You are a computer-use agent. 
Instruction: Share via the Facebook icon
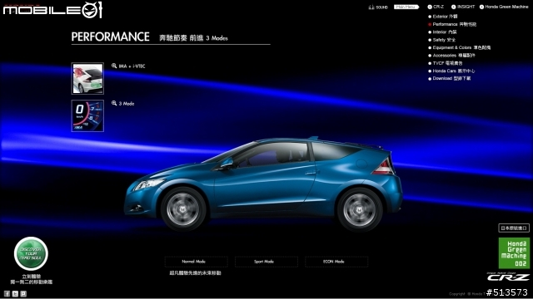pyautogui.click(x=7, y=294)
